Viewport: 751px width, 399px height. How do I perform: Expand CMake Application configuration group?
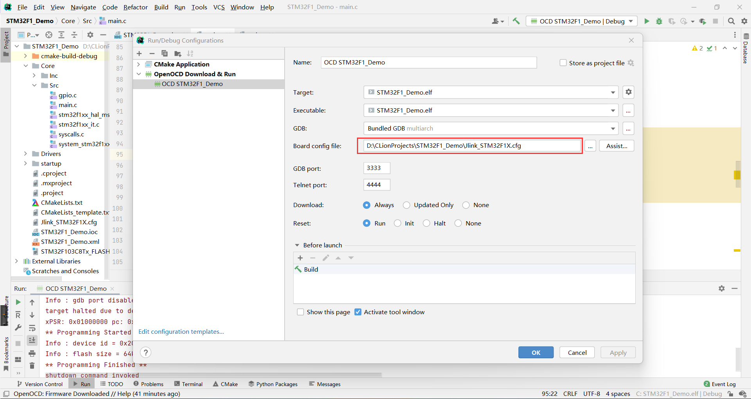(138, 64)
